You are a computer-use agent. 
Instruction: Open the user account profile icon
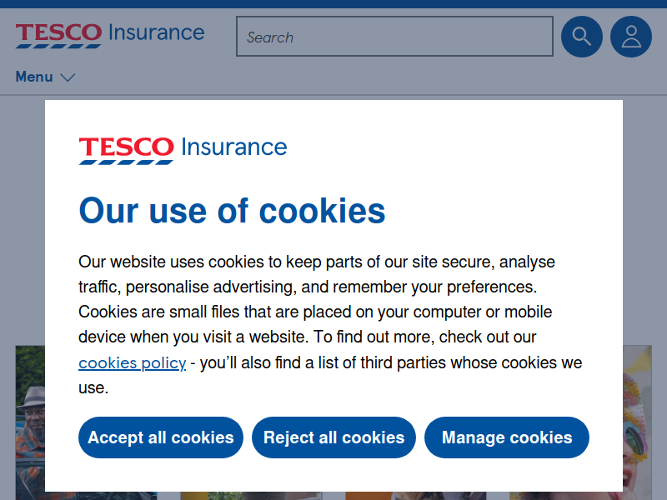pyautogui.click(x=631, y=37)
